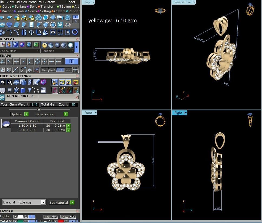This screenshot has width=262, height=223.
Task: Click the broom clean-up icon
Action: point(54,82)
